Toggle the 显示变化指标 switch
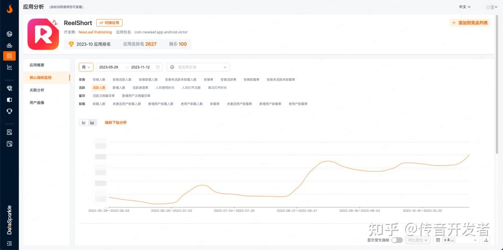Screen dimensions: 503x250 (x=397, y=240)
